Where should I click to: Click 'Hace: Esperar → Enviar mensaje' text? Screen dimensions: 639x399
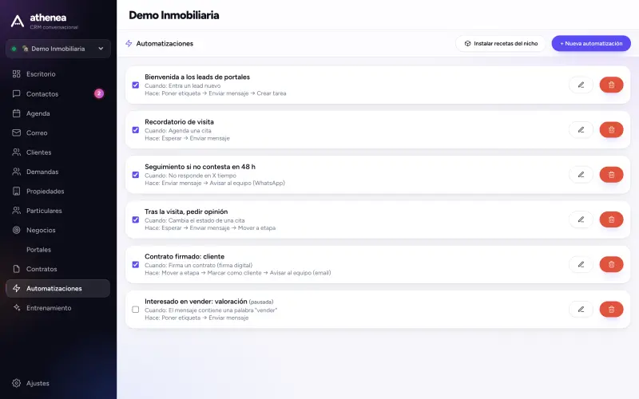(187, 138)
